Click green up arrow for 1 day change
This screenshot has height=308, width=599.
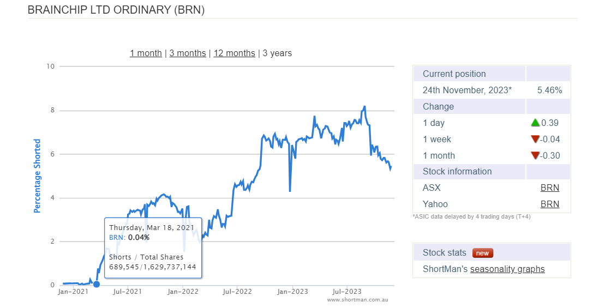click(535, 123)
